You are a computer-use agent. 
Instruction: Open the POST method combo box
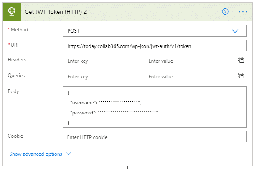(154, 31)
